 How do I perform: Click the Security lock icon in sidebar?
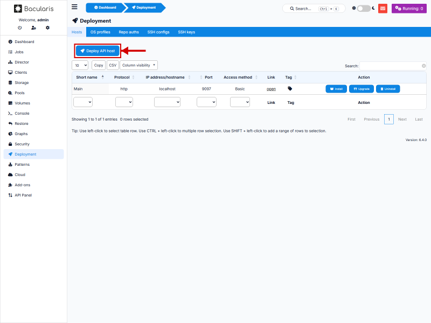point(10,144)
